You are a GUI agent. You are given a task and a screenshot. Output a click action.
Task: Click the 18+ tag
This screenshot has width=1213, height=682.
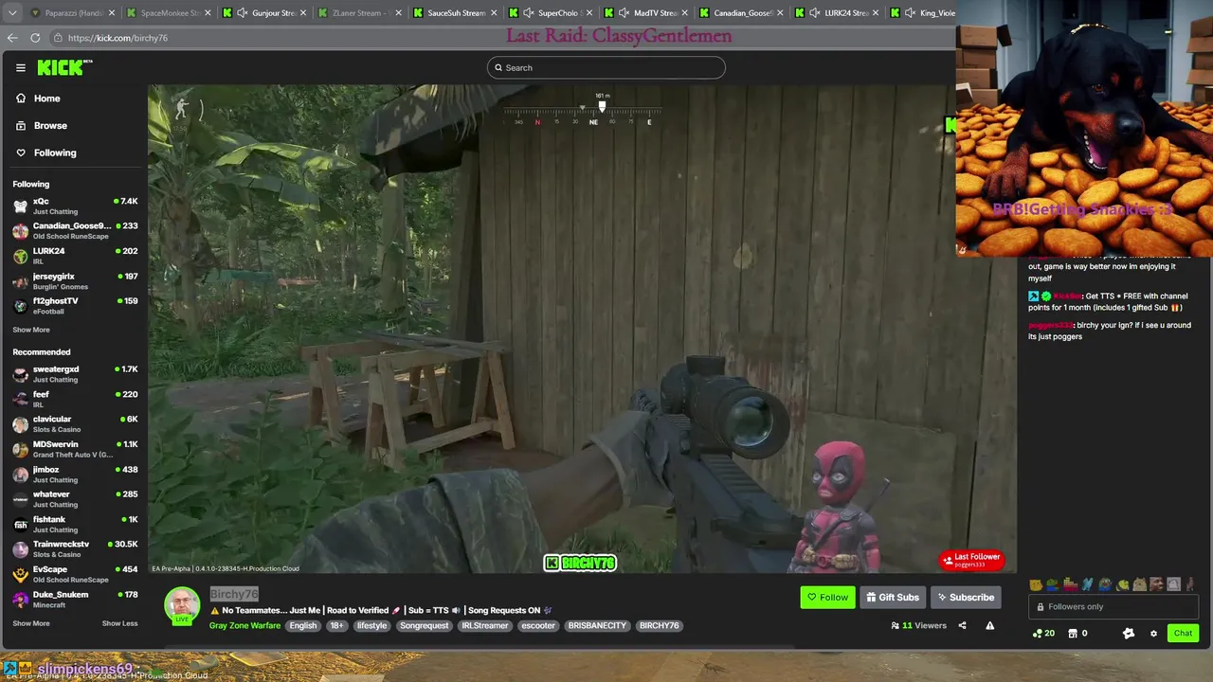pyautogui.click(x=336, y=625)
